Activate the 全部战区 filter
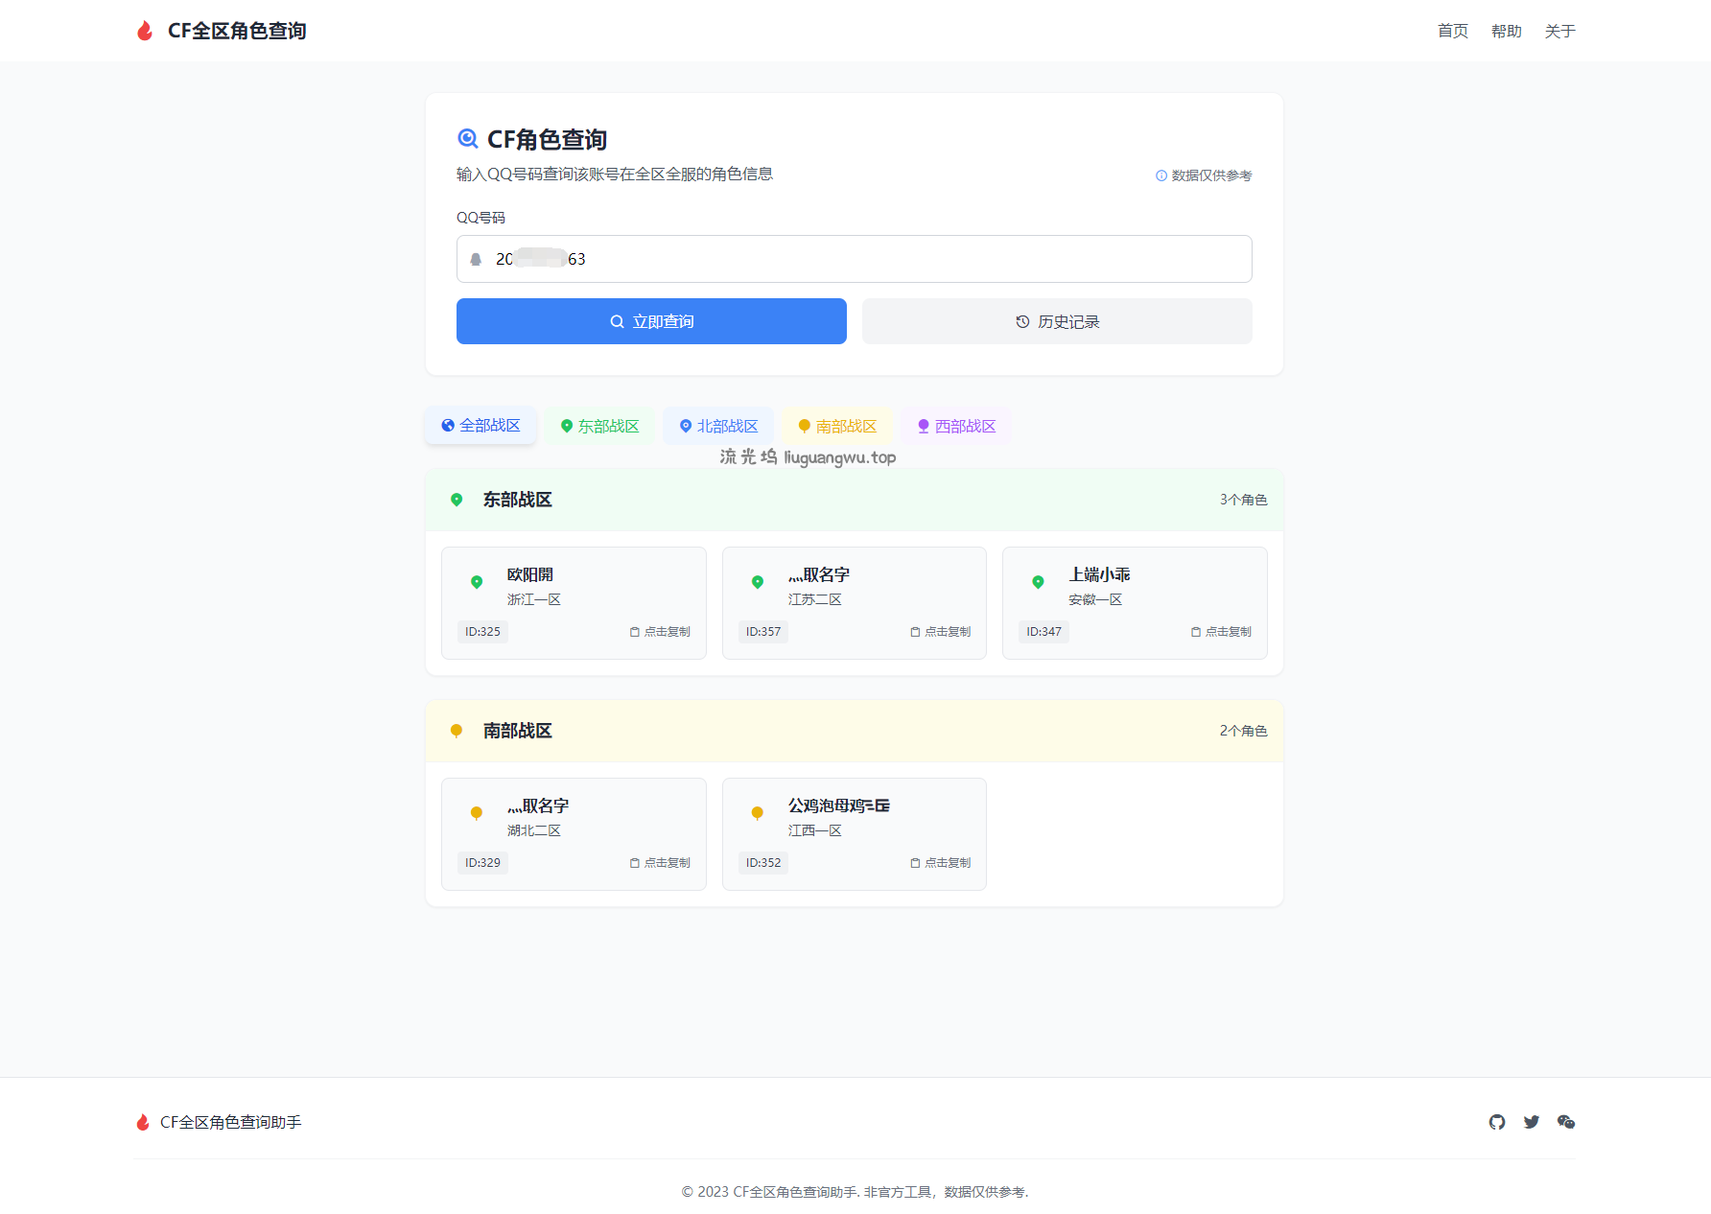 pyautogui.click(x=480, y=425)
